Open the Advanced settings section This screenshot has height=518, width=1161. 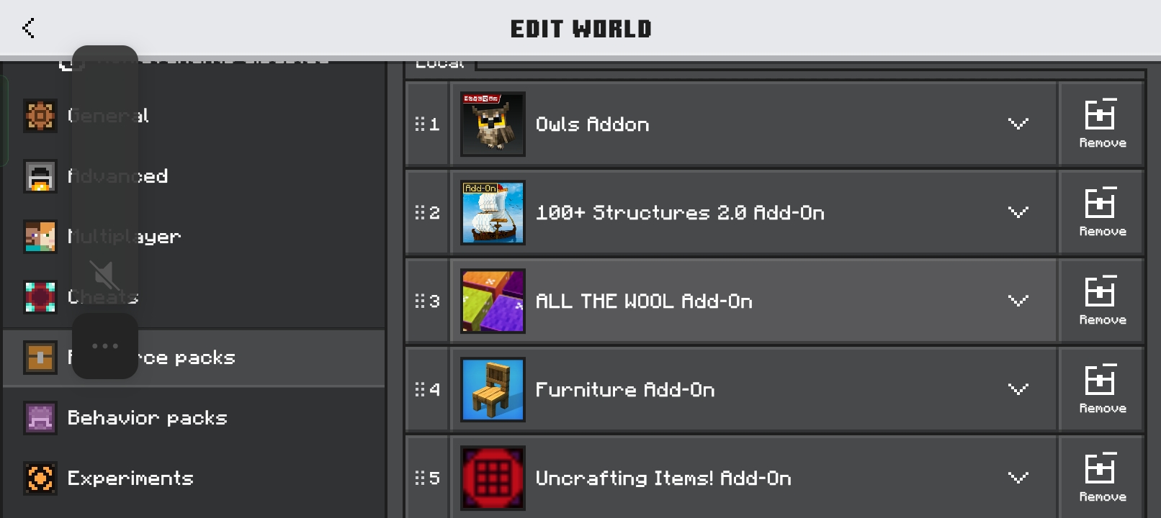pos(194,176)
